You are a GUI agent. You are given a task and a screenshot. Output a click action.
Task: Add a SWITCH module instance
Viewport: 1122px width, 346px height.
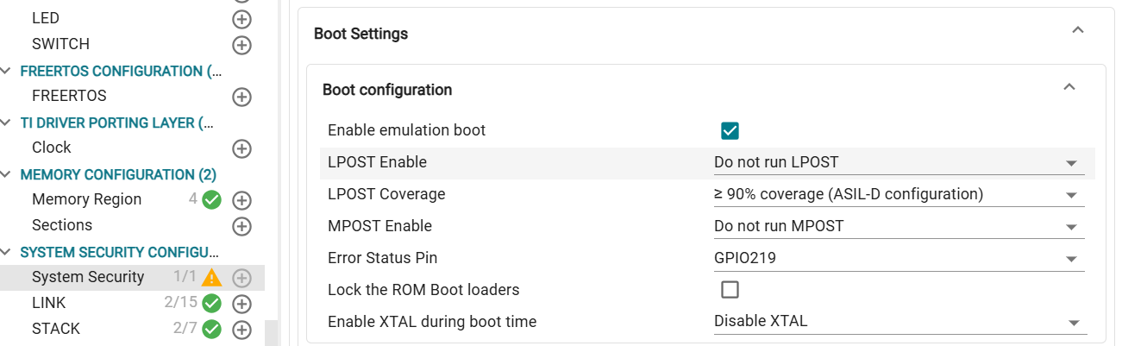(x=242, y=44)
